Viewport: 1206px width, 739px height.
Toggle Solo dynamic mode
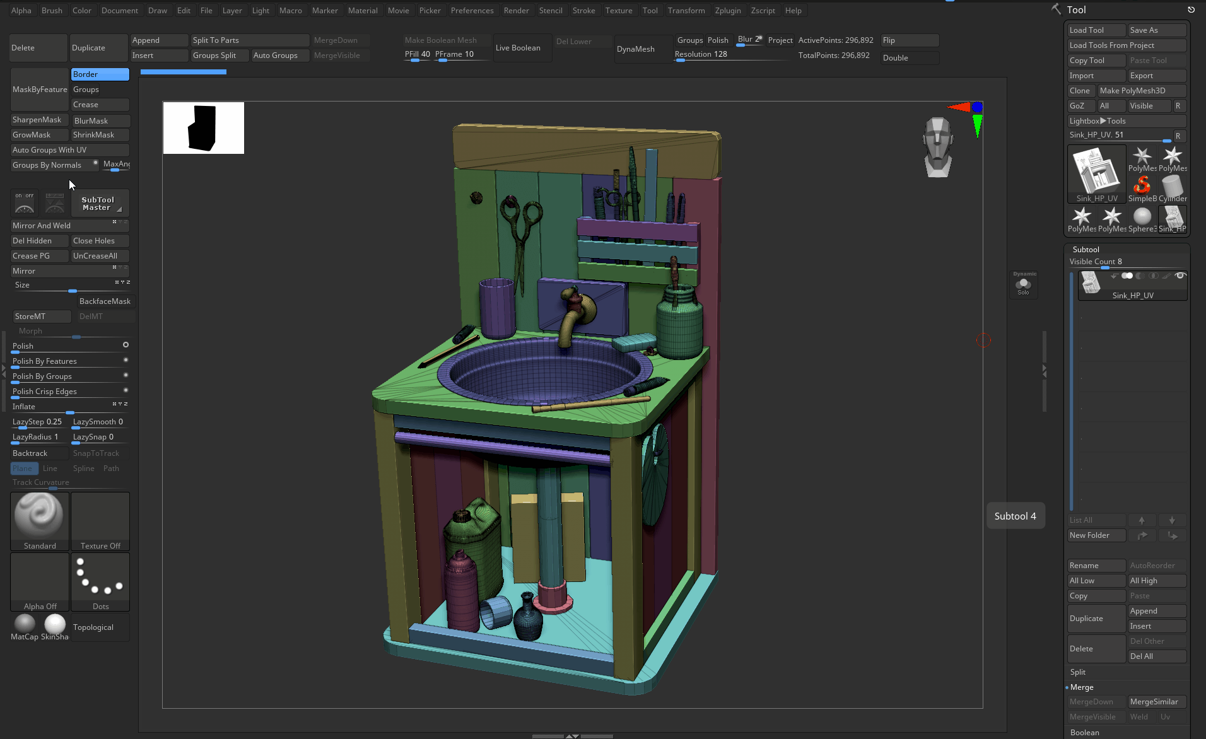[1024, 285]
